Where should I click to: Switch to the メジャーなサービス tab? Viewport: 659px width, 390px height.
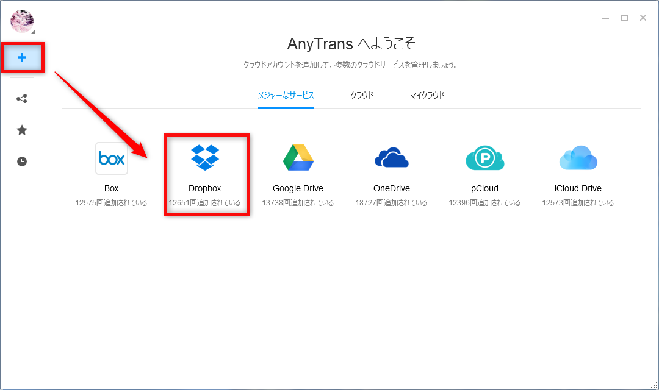pyautogui.click(x=286, y=96)
